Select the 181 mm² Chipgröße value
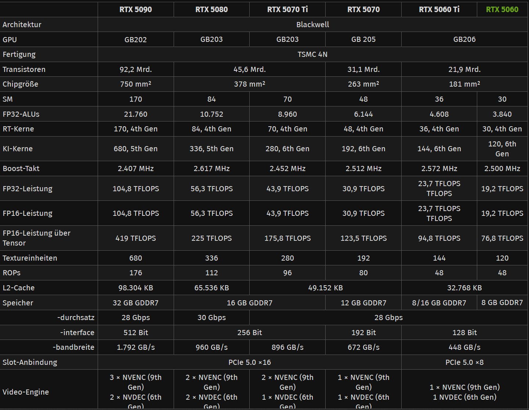The height and width of the screenshot is (410, 529). click(464, 84)
